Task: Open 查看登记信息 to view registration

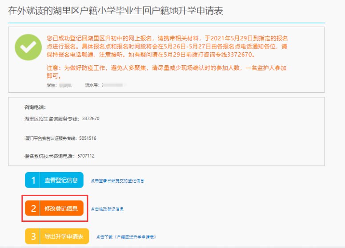Action: coord(61,180)
